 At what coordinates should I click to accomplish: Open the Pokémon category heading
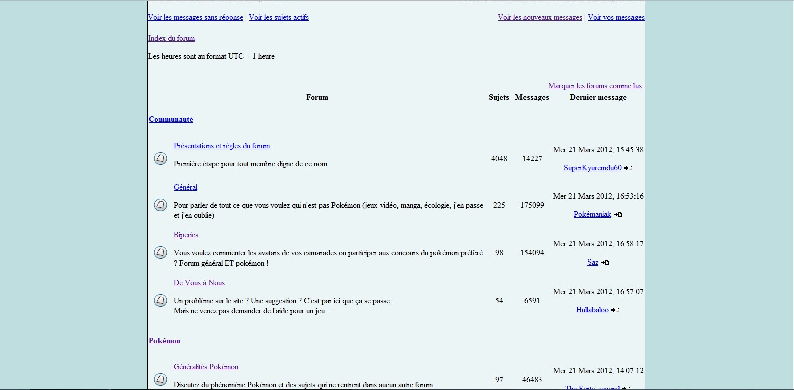tap(165, 341)
